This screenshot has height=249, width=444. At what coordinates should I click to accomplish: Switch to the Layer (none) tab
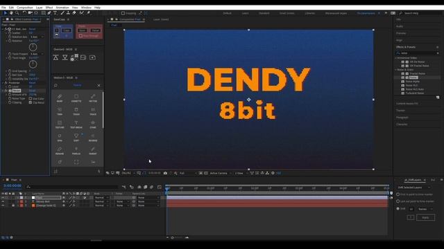pos(161,19)
